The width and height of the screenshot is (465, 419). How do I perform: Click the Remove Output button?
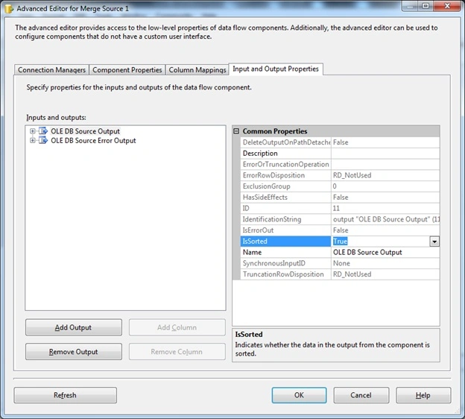point(74,352)
